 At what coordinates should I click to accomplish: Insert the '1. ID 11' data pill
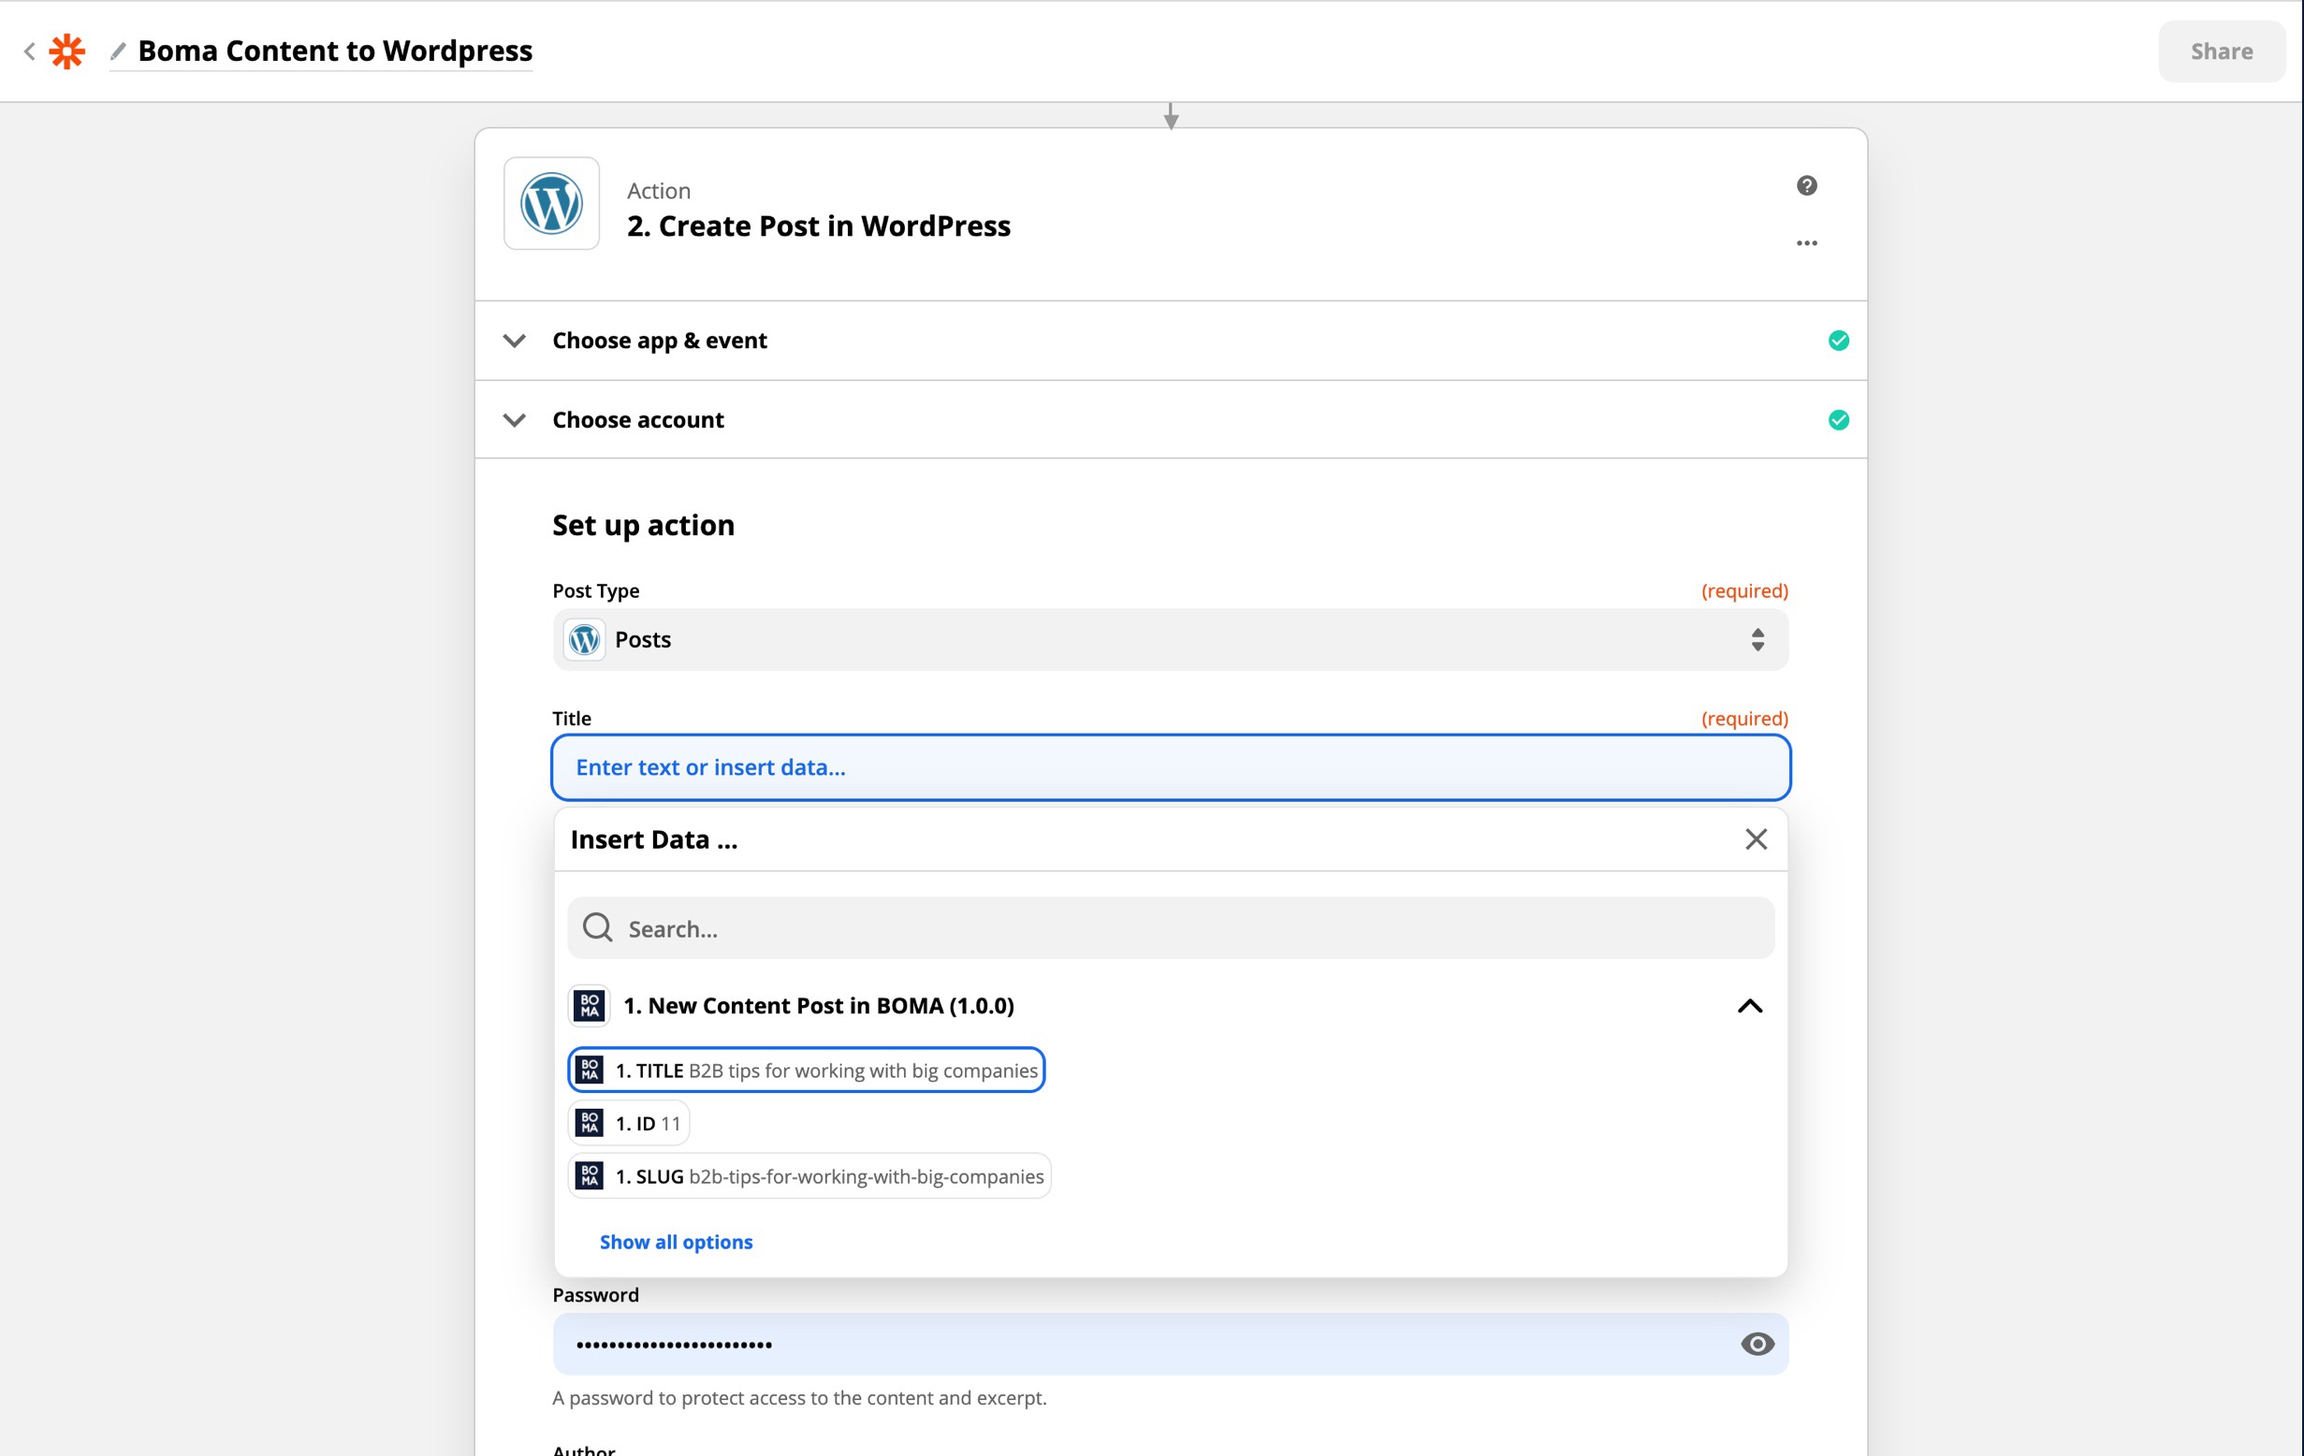(x=629, y=1123)
